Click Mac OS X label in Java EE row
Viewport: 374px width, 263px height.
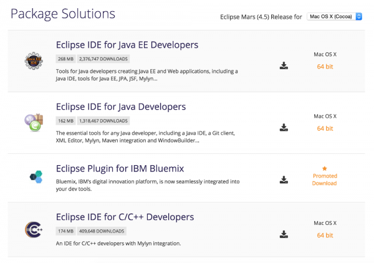pyautogui.click(x=325, y=54)
